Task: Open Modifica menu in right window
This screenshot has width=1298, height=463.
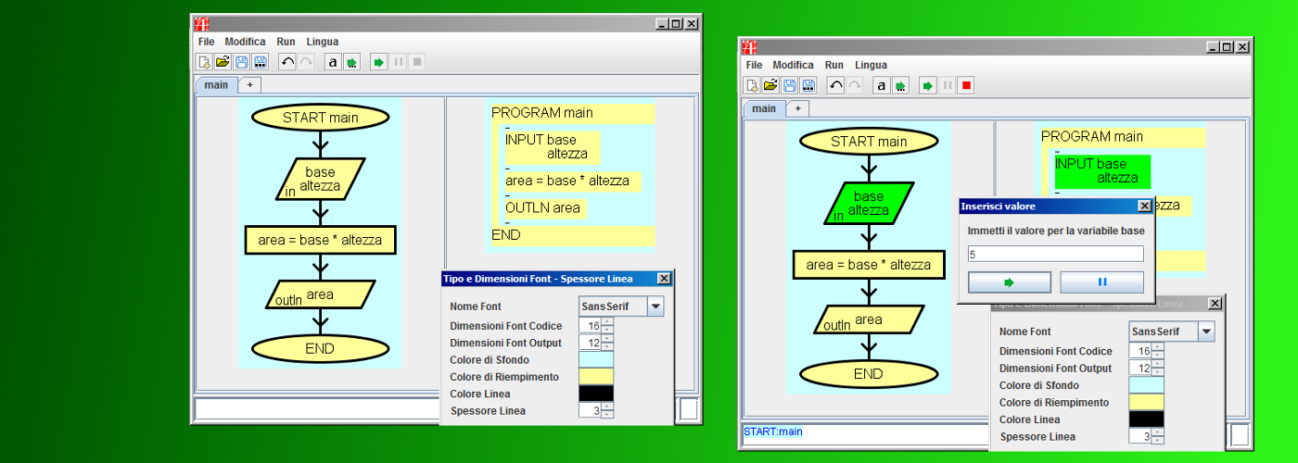Action: click(x=793, y=65)
